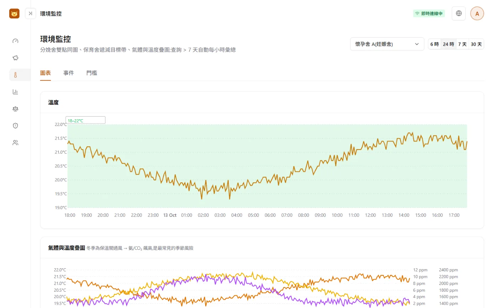
Task: Select the thermometer environment icon in sidebar
Action: click(15, 75)
